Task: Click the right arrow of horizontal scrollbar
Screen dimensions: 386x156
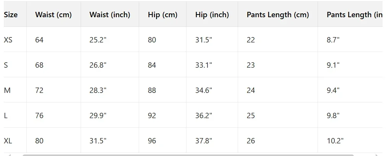Action: pyautogui.click(x=377, y=155)
